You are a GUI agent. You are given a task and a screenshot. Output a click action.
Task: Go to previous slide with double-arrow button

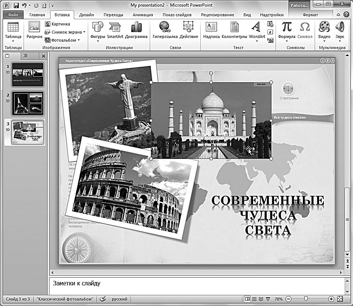(x=347, y=261)
